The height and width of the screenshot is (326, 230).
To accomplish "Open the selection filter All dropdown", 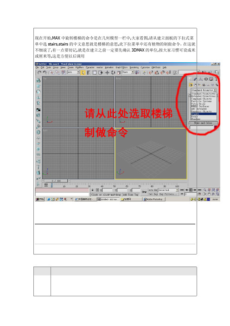I will point(74,72).
